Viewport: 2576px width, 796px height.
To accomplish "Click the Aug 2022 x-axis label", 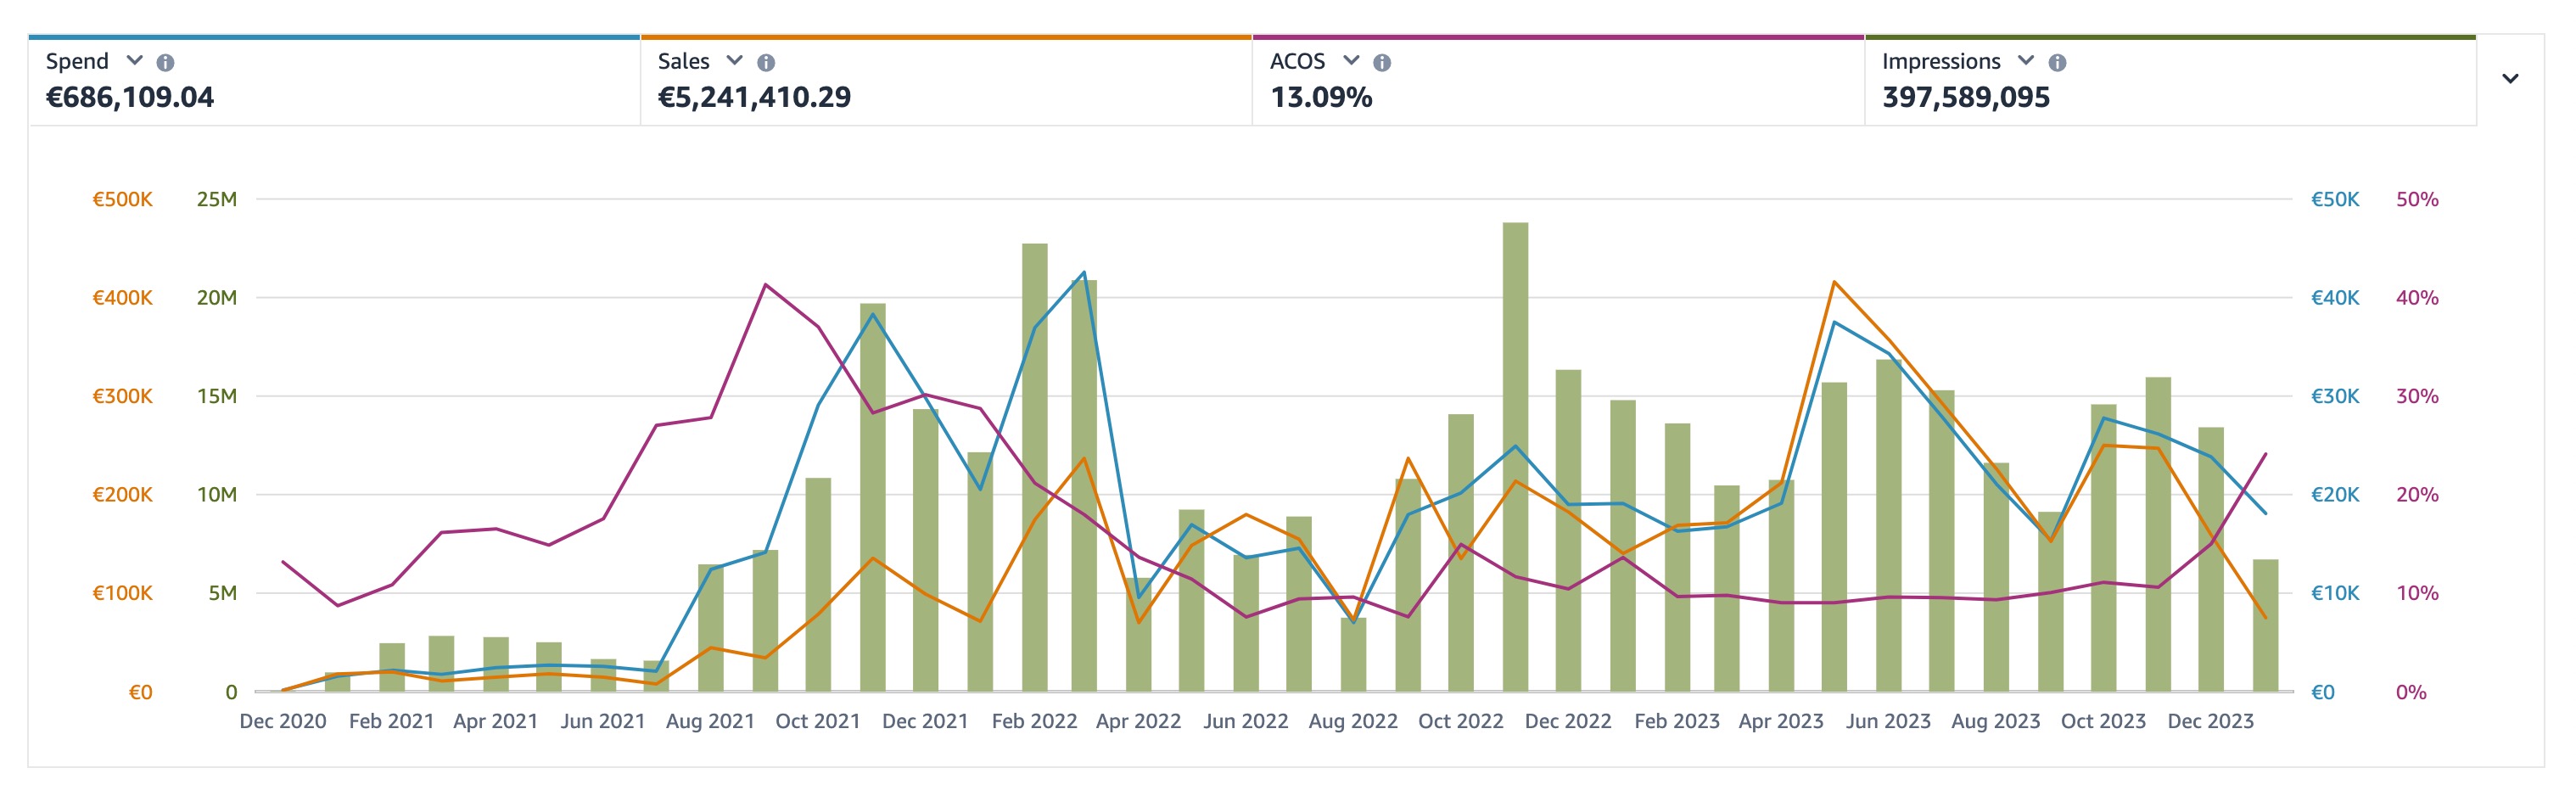I will (1353, 721).
